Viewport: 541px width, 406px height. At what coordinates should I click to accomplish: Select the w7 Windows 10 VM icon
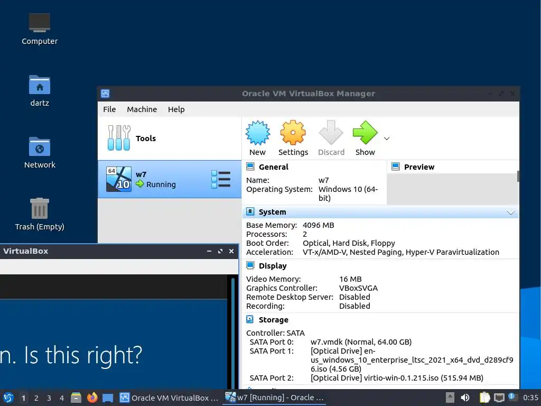point(119,179)
